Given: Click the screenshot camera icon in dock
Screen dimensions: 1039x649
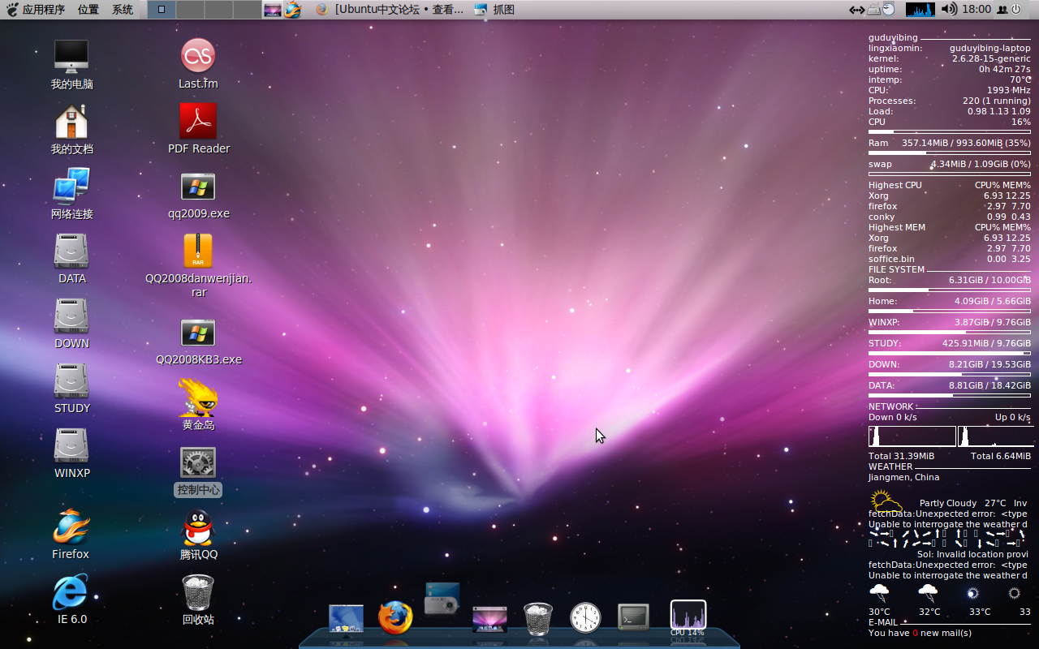Looking at the screenshot, I should pyautogui.click(x=442, y=599).
